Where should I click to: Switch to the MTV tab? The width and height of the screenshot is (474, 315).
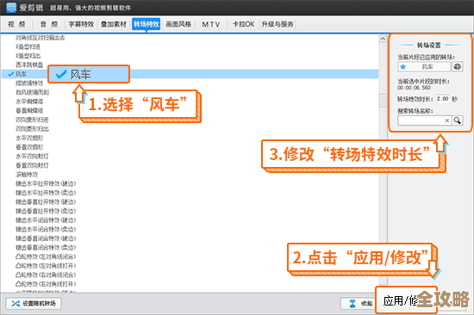211,24
